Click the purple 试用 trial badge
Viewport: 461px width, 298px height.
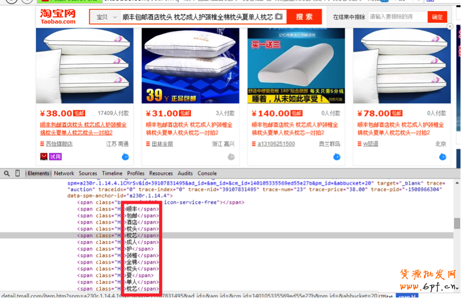(55, 157)
